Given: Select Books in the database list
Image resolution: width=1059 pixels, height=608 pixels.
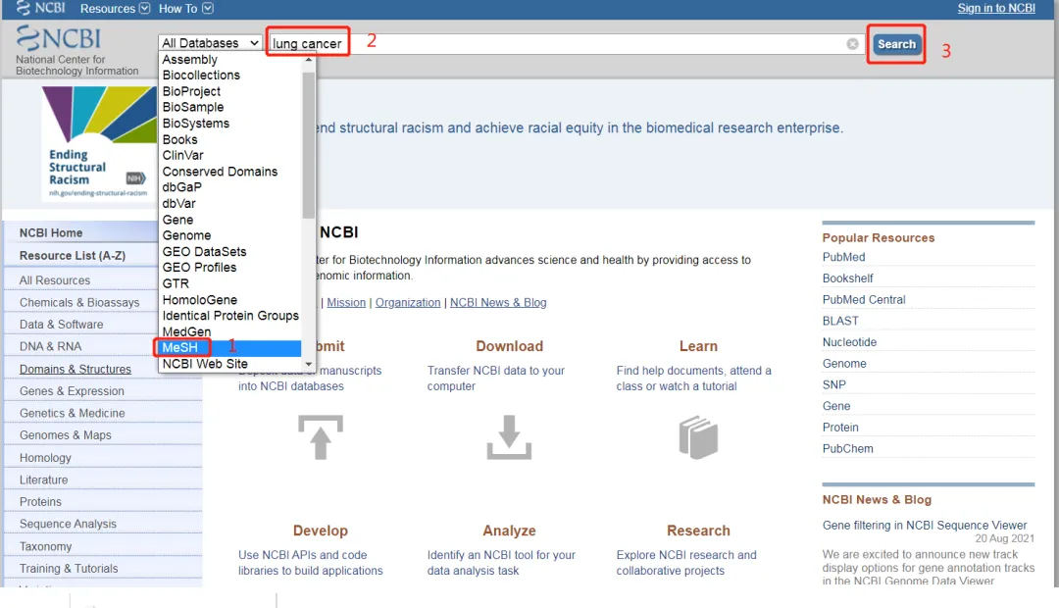Looking at the screenshot, I should (x=229, y=139).
